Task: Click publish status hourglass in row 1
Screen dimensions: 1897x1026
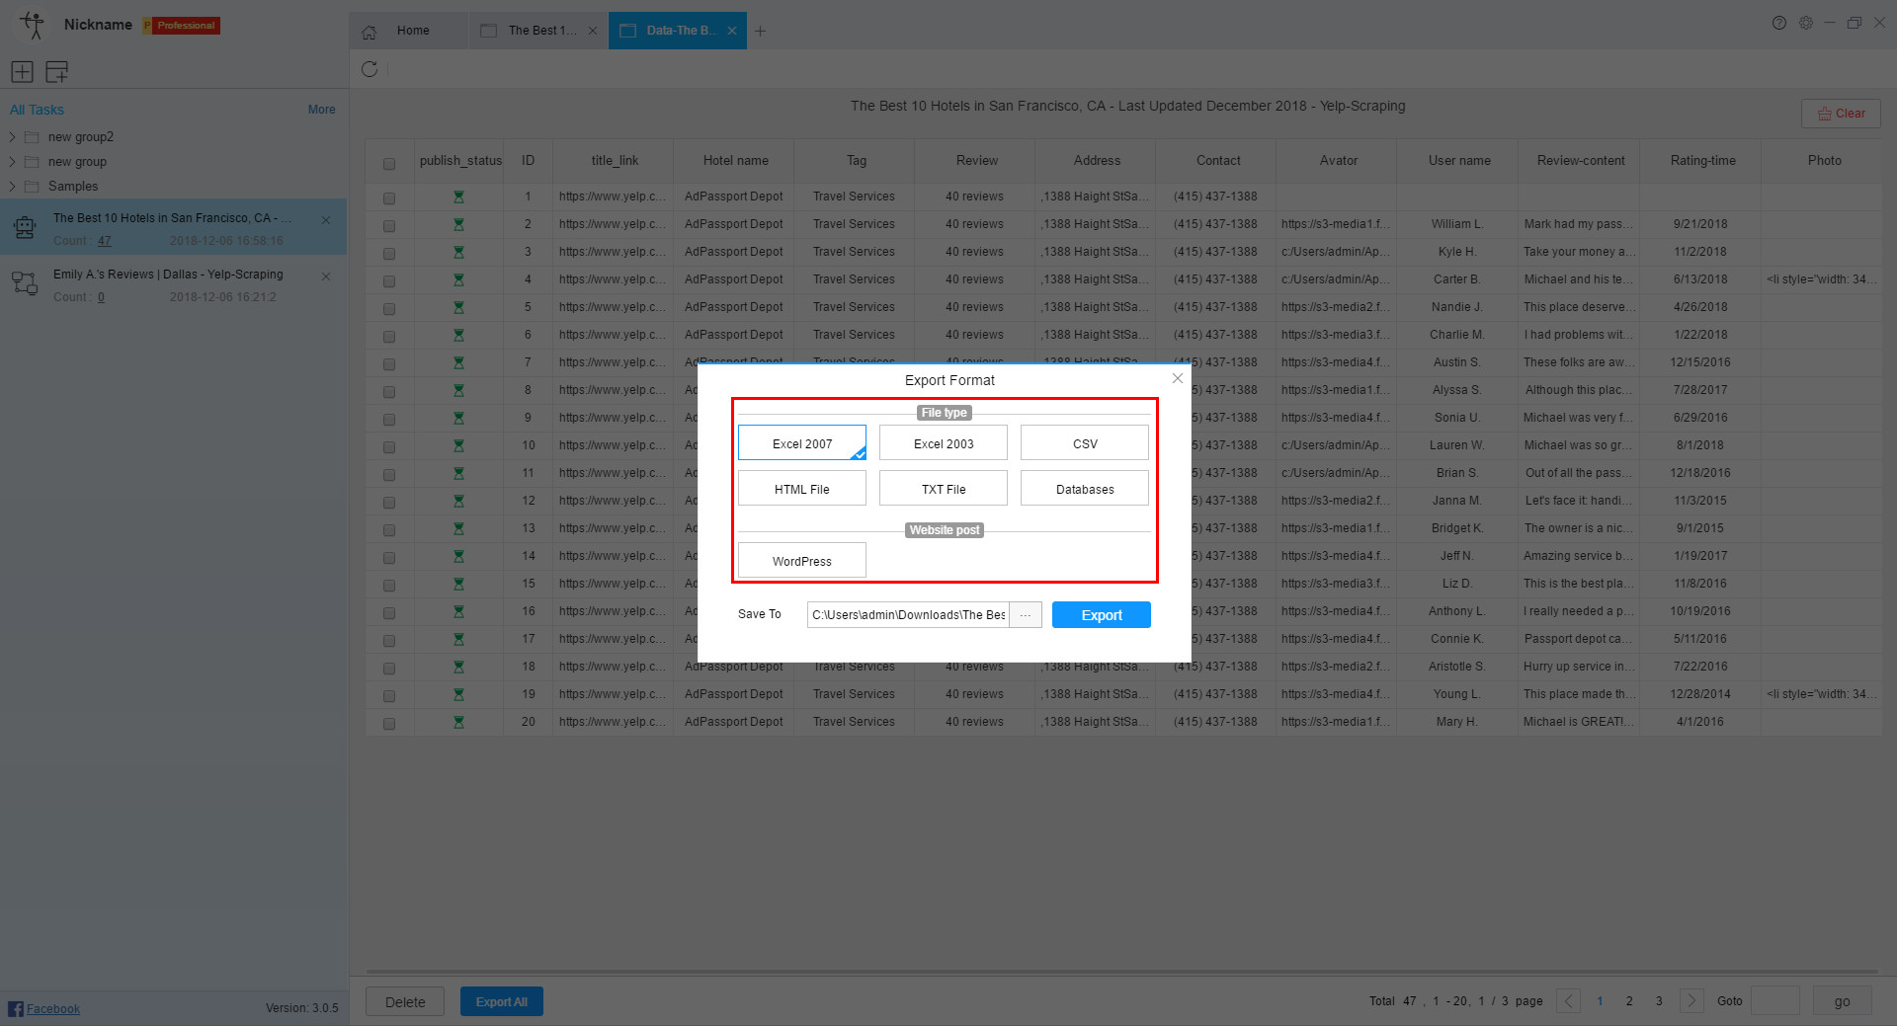Action: [x=458, y=197]
